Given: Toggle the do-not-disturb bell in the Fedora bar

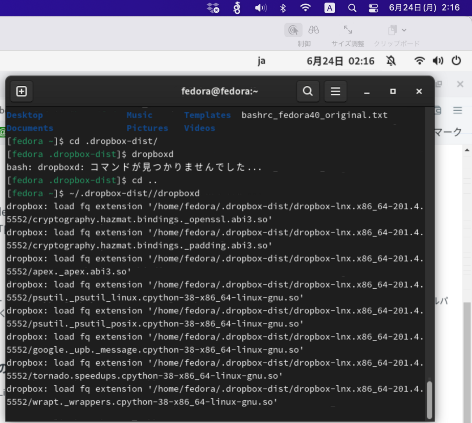Looking at the screenshot, I should point(391,60).
